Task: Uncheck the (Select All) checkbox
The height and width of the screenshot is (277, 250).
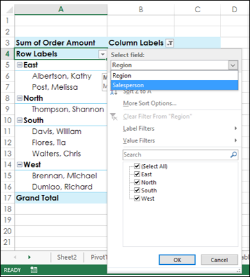Action: [137, 166]
